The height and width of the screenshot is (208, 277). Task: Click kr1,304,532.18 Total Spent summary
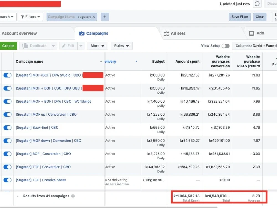click(186, 196)
